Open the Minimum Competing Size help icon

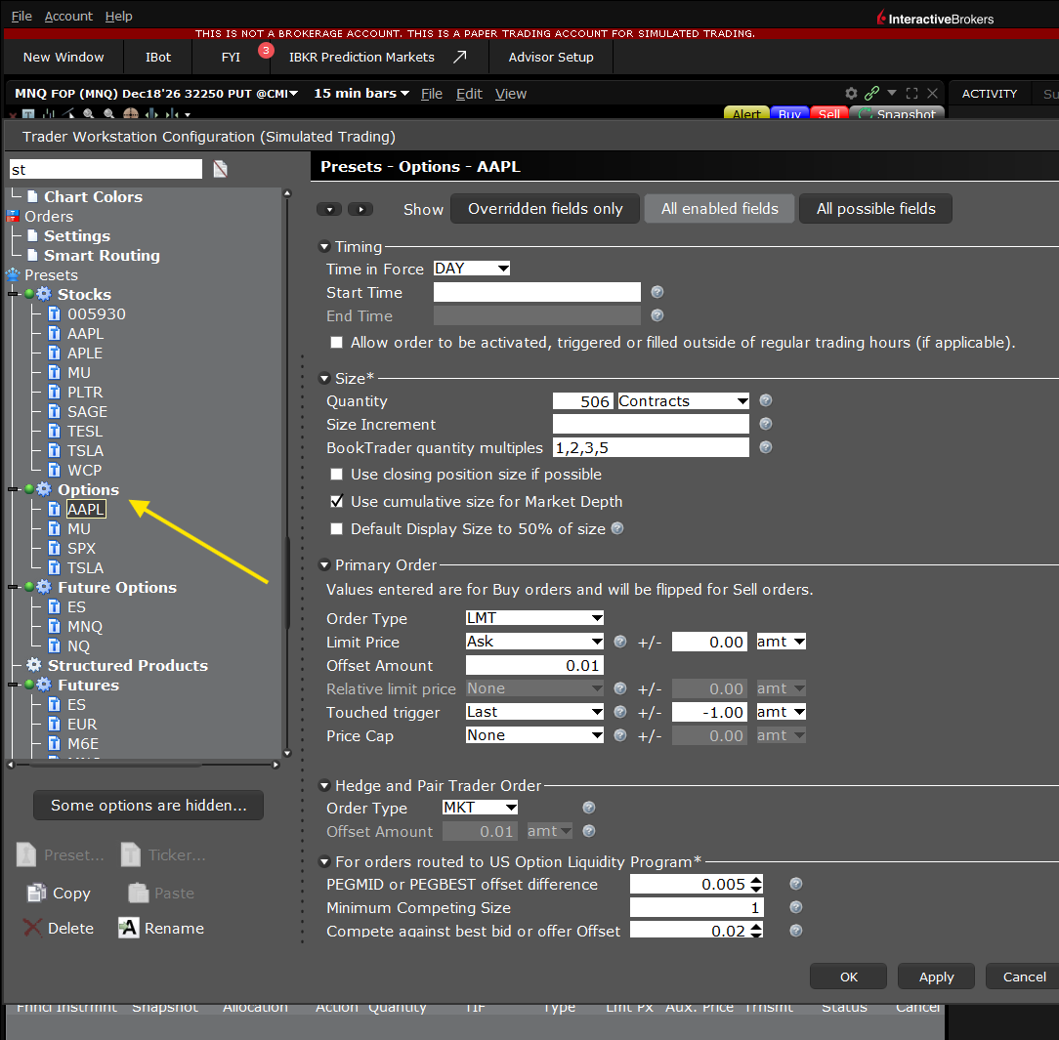(796, 908)
